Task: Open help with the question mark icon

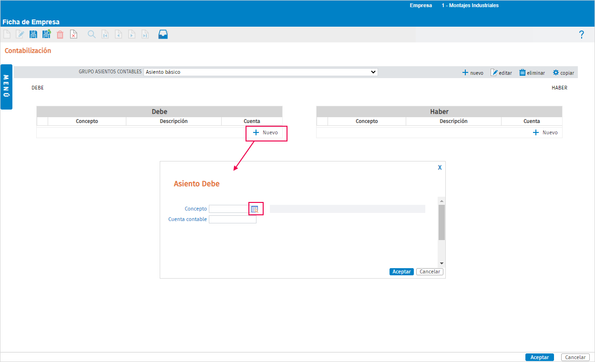Action: (x=582, y=34)
